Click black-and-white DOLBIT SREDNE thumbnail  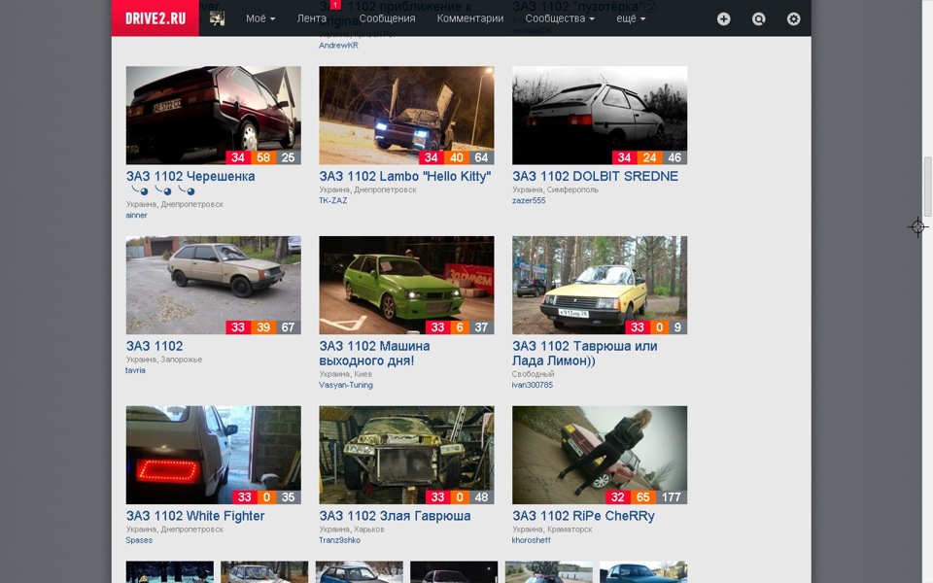coord(600,115)
